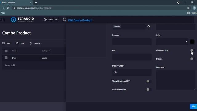Sort by Category column header

[x=46, y=51]
